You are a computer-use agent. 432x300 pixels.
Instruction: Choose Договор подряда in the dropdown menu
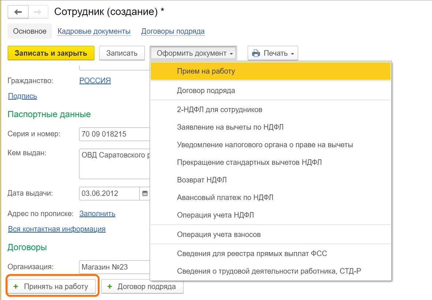pyautogui.click(x=271, y=90)
